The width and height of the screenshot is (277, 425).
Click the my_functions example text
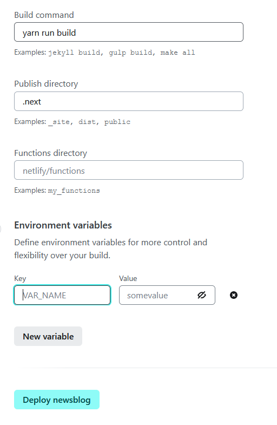74,191
